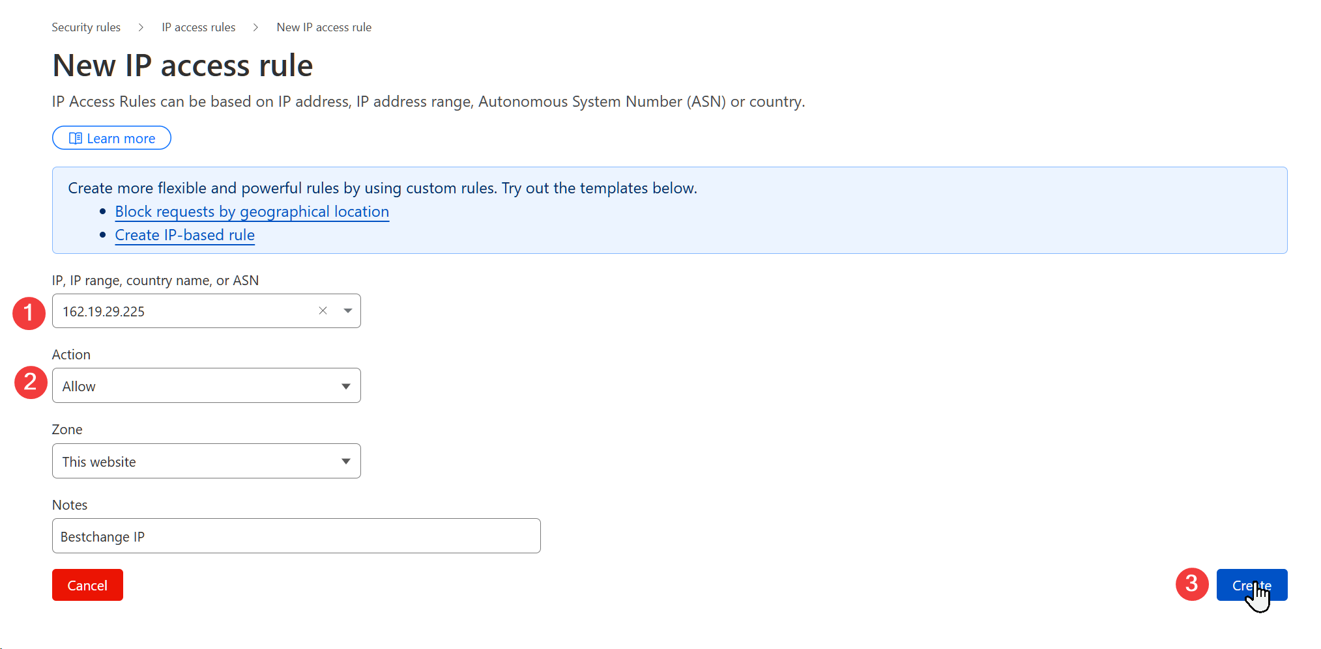Viewport: 1321px width, 649px height.
Task: Click the second breadcrumb chevron separator
Action: coord(255,27)
